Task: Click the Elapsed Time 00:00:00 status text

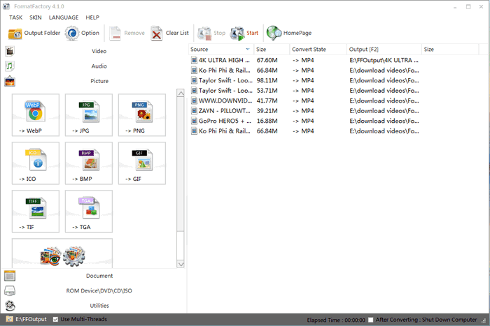Action: pyautogui.click(x=336, y=320)
